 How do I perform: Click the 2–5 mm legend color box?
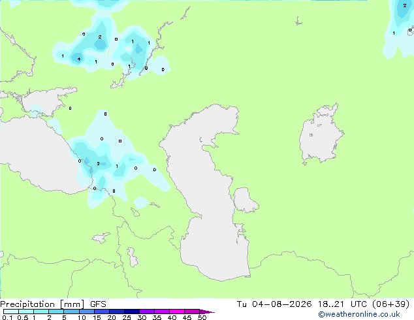pos(56,312)
